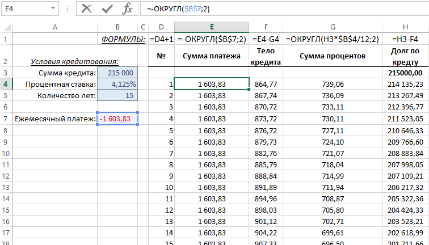Click the three-dot Name Box resize handle
Image resolution: width=429 pixels, height=245 pixels.
pos(68,9)
